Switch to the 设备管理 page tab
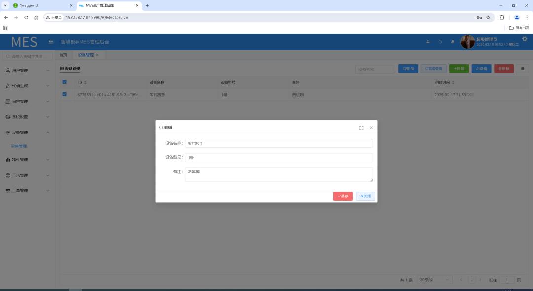The width and height of the screenshot is (533, 291). point(86,55)
